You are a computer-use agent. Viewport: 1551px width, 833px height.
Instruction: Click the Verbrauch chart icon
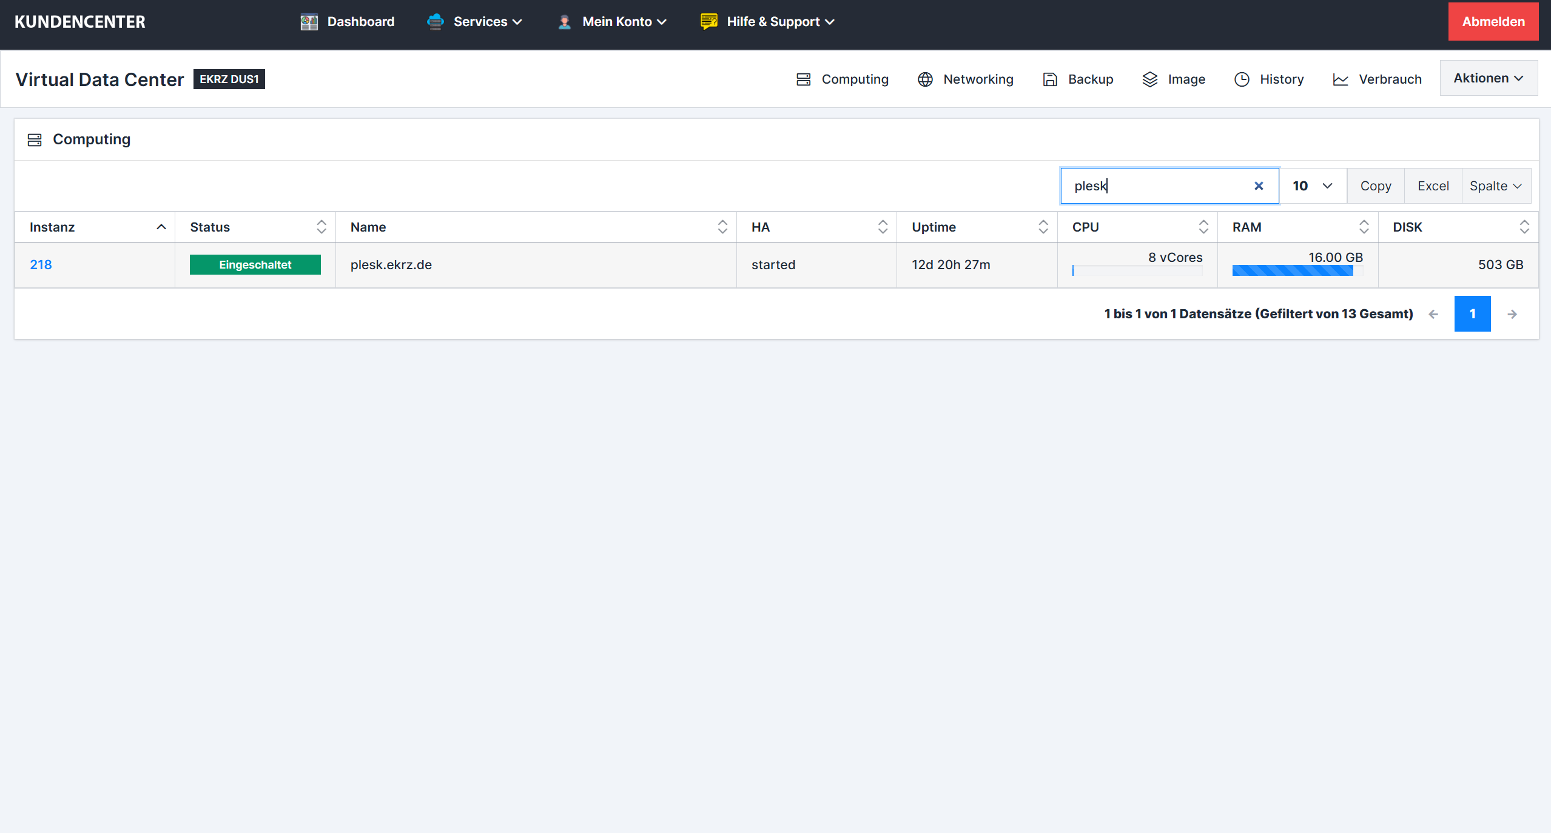pyautogui.click(x=1340, y=79)
